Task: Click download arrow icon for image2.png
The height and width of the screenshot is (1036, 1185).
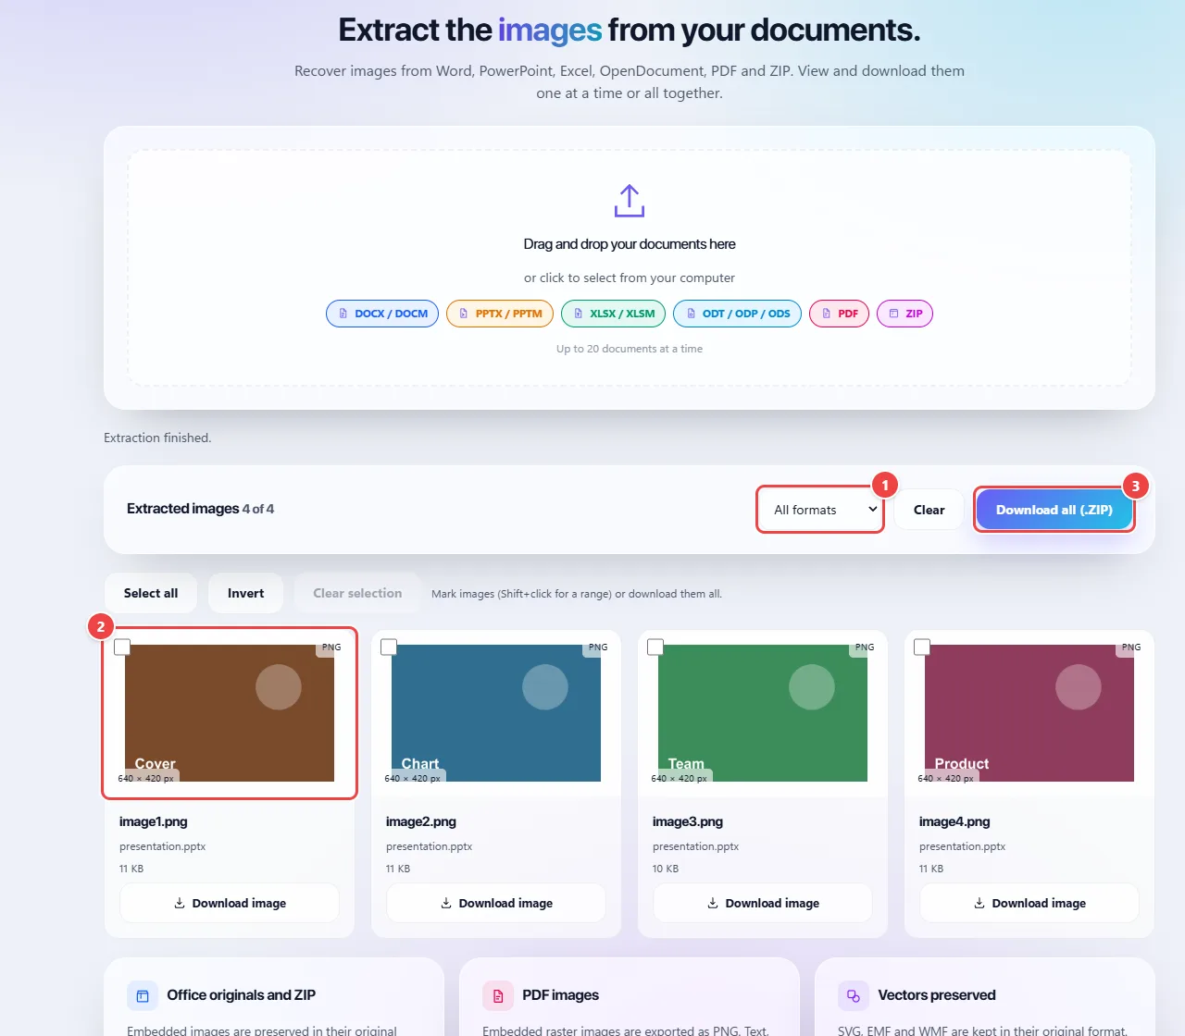Action: pos(446,903)
